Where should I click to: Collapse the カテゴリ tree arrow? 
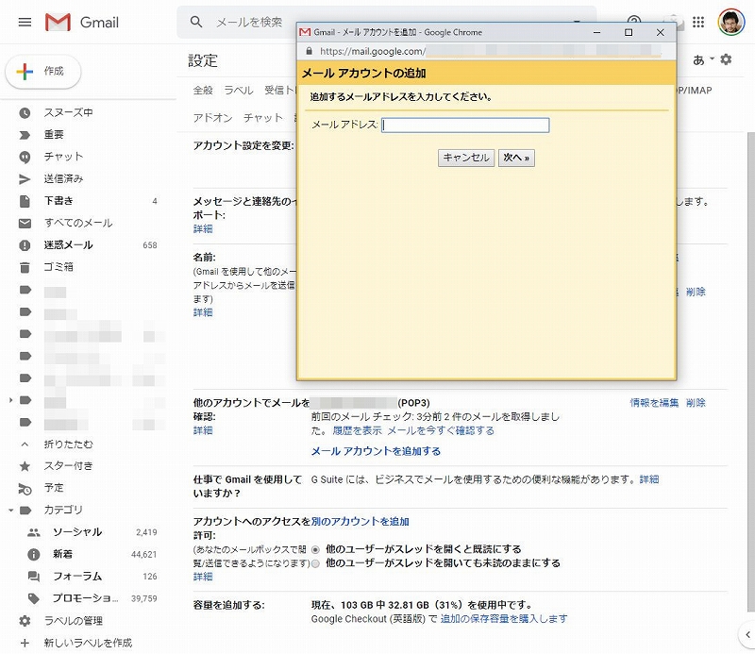[10, 510]
